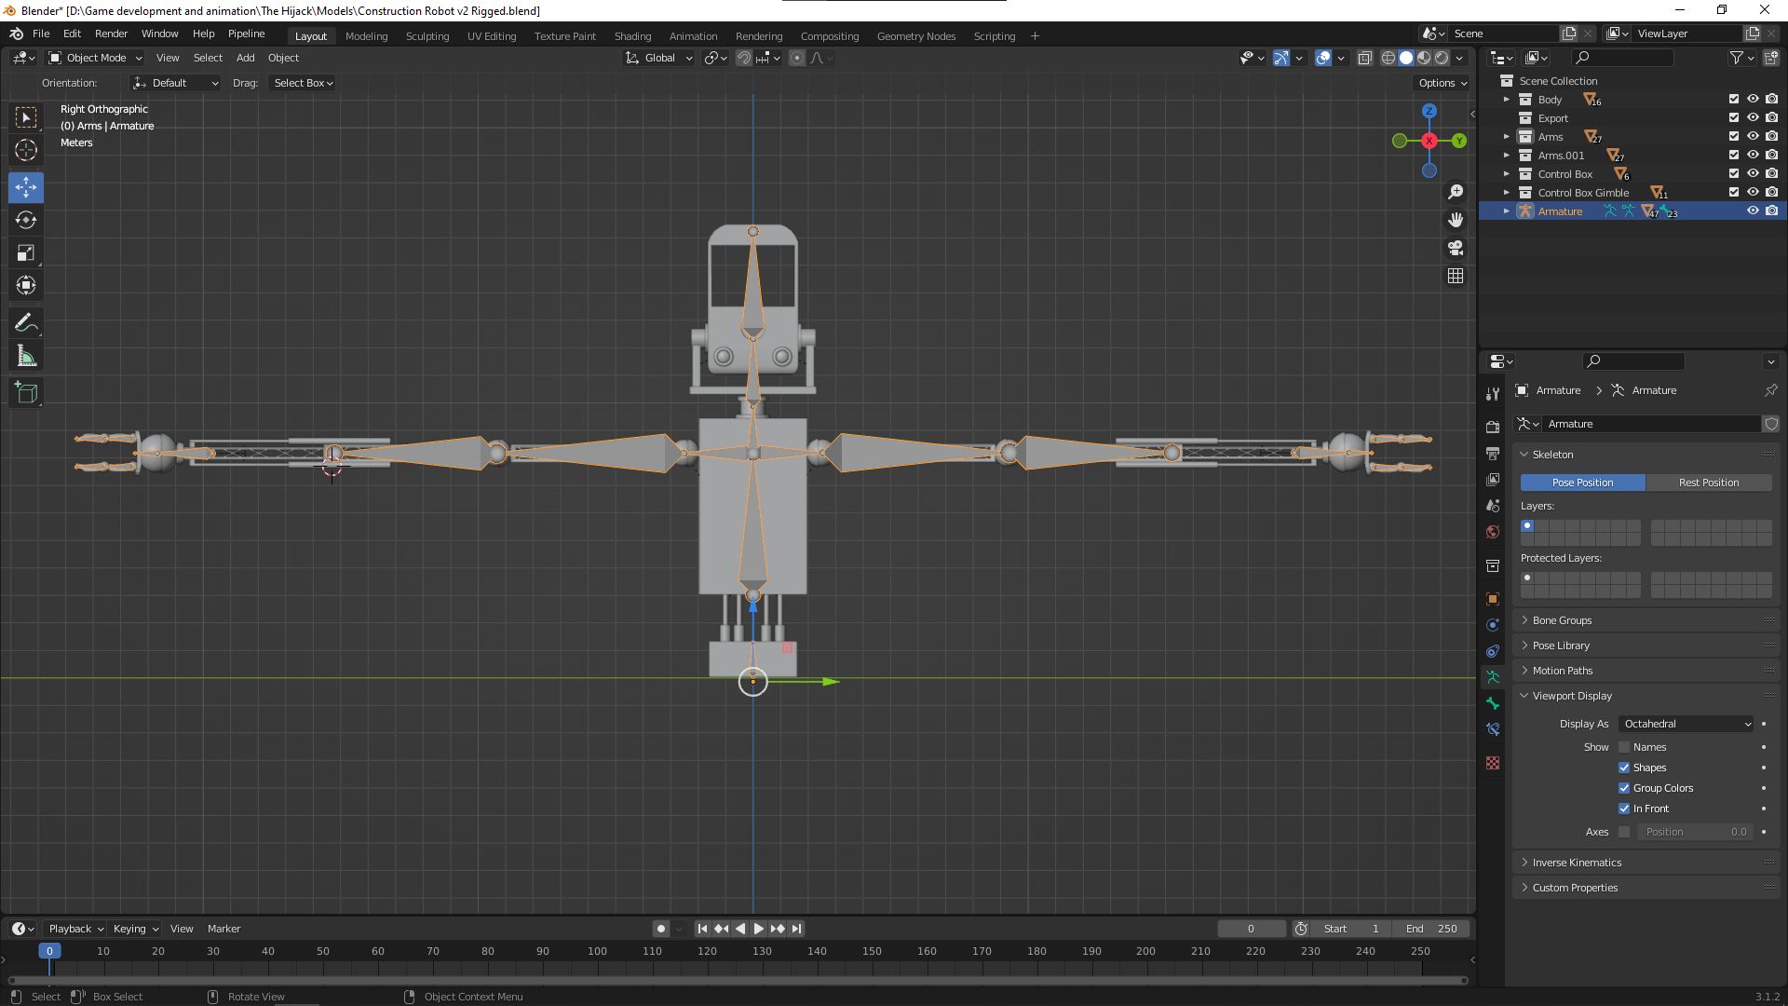Image resolution: width=1788 pixels, height=1006 pixels.
Task: Activate the Annotate pencil tool
Action: [26, 323]
